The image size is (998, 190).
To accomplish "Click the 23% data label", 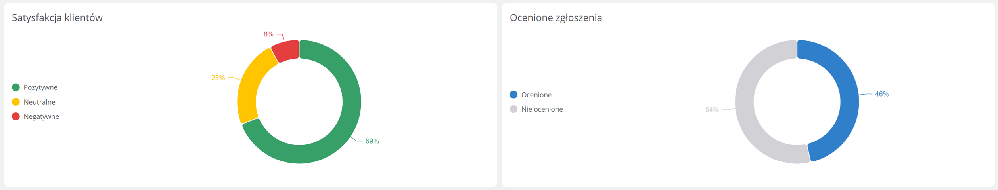I will [x=218, y=78].
